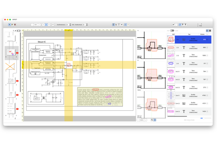
Task: Select the difference row with Fläche 1005
Action: point(189,55)
